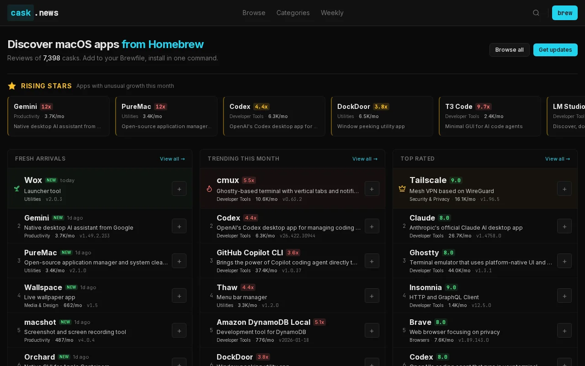
Task: Add Wallspace with its plus button
Action: click(x=179, y=296)
